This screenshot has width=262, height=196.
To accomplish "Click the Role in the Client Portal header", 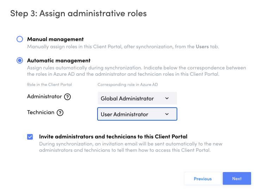I will coord(49,84).
